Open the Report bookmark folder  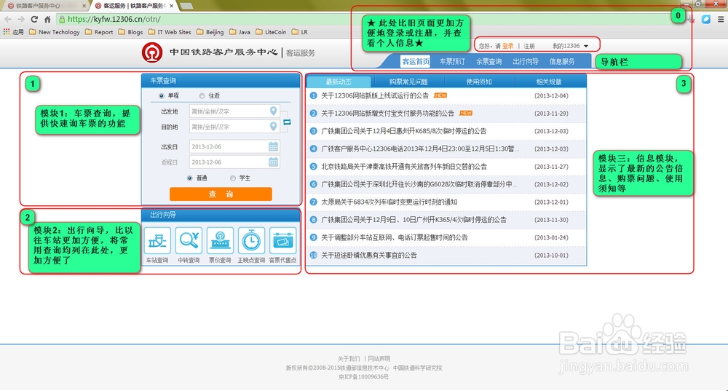tap(99, 32)
